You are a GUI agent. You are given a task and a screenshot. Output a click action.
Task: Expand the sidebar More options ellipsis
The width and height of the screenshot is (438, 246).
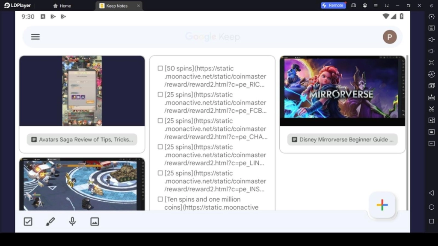click(431, 143)
